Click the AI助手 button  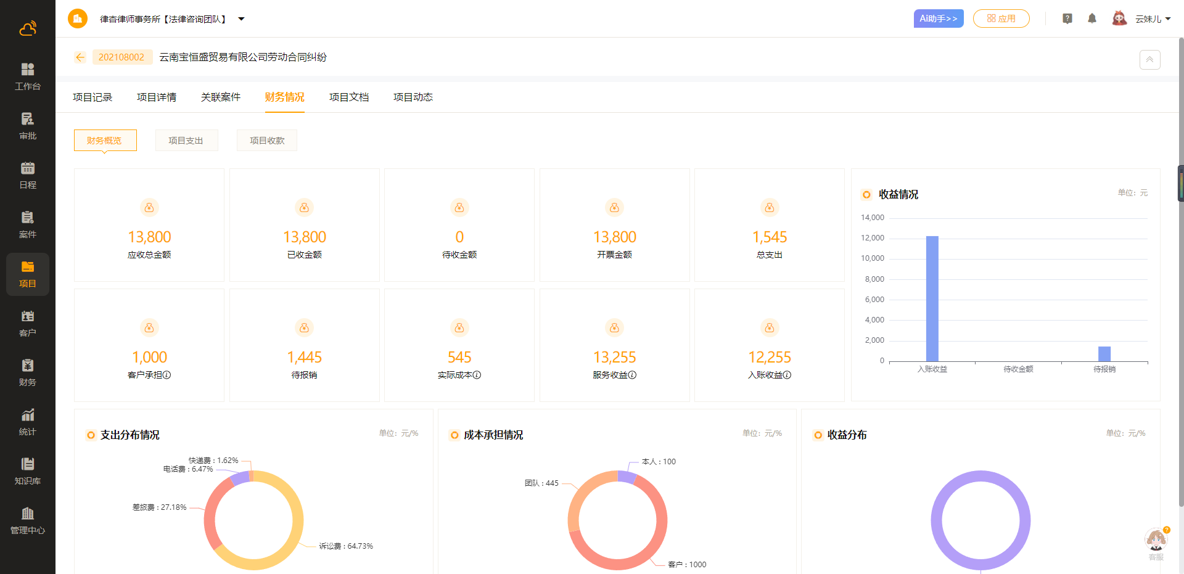pos(938,18)
